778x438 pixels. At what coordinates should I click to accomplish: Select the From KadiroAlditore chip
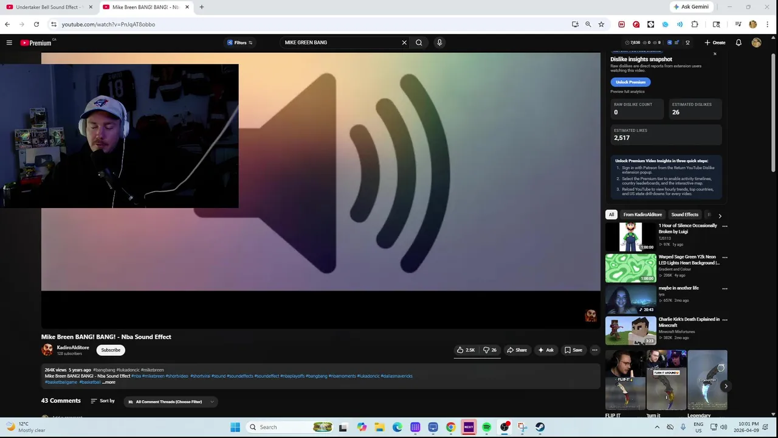(x=642, y=215)
